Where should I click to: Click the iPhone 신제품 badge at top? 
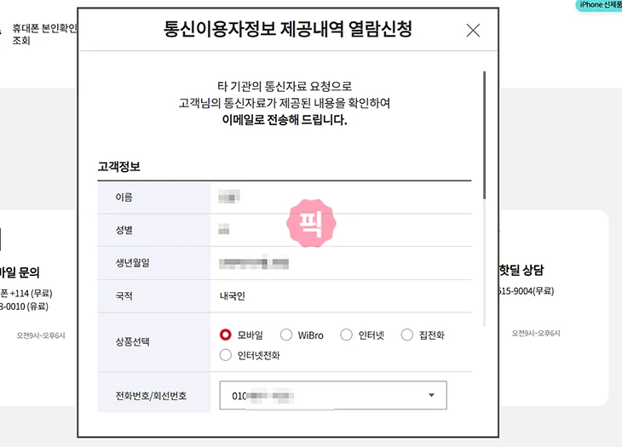coord(599,5)
